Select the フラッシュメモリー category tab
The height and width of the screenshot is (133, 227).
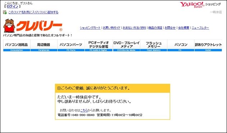[154, 46]
